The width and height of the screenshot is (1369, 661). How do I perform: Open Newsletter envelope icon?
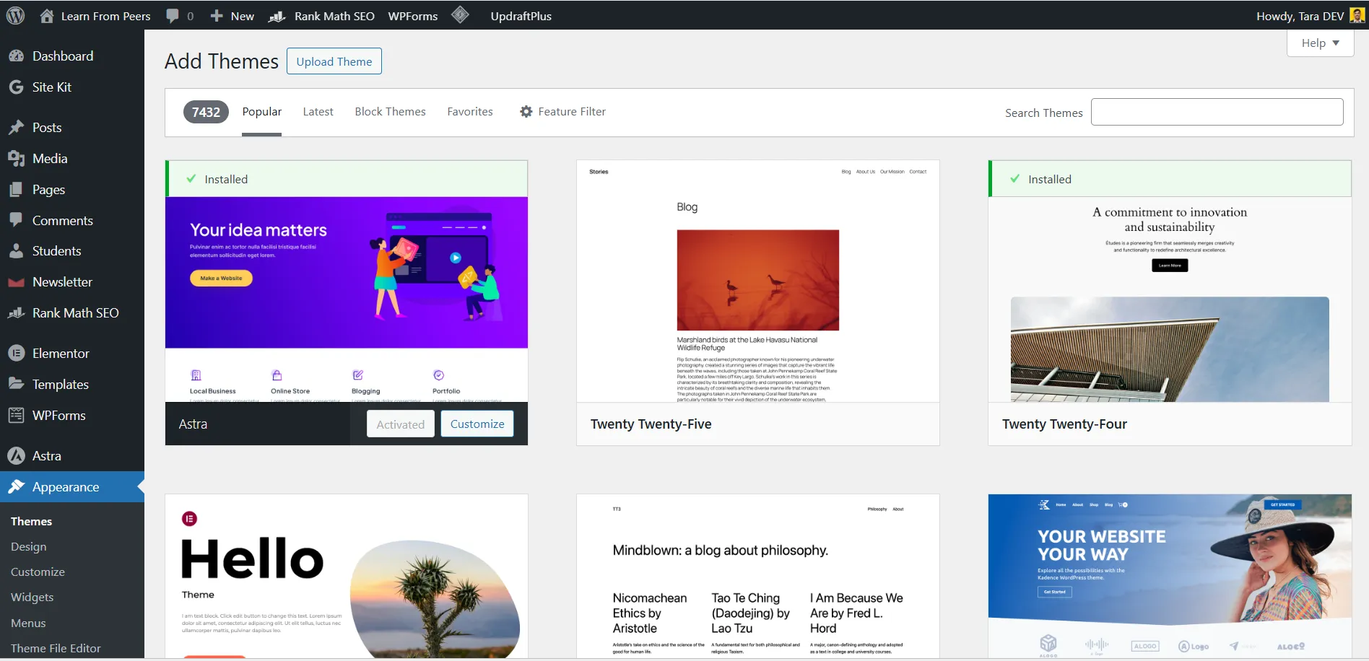point(16,282)
